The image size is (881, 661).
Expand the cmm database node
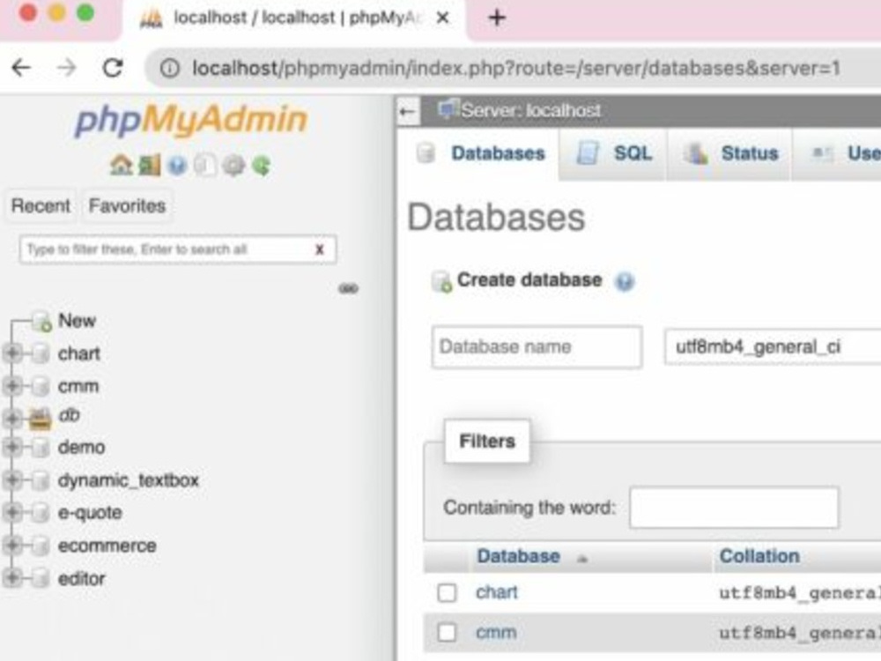[x=11, y=386]
